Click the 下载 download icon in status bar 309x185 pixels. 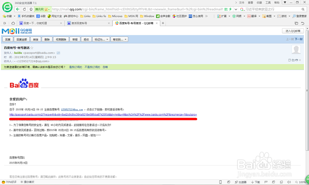256,182
